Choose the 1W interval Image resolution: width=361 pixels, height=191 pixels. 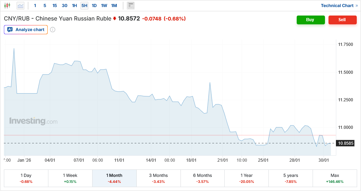pyautogui.click(x=104, y=6)
